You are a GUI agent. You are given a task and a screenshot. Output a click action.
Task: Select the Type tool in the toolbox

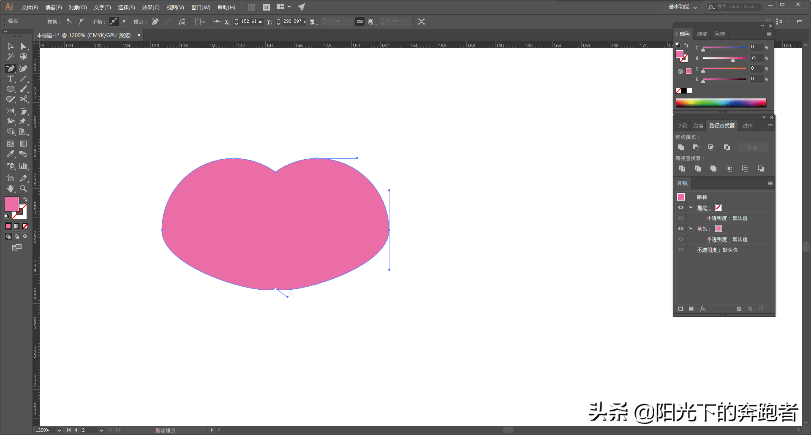click(10, 79)
